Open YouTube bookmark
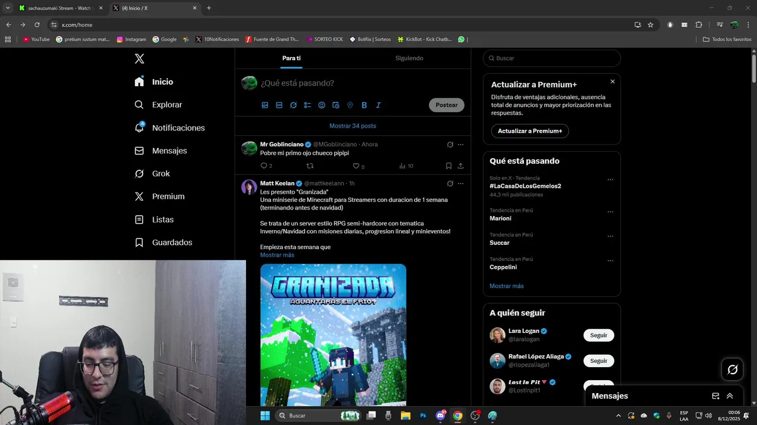757x425 pixels. [x=36, y=40]
